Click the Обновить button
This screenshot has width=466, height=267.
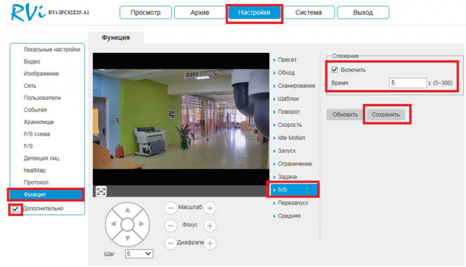[x=345, y=115]
